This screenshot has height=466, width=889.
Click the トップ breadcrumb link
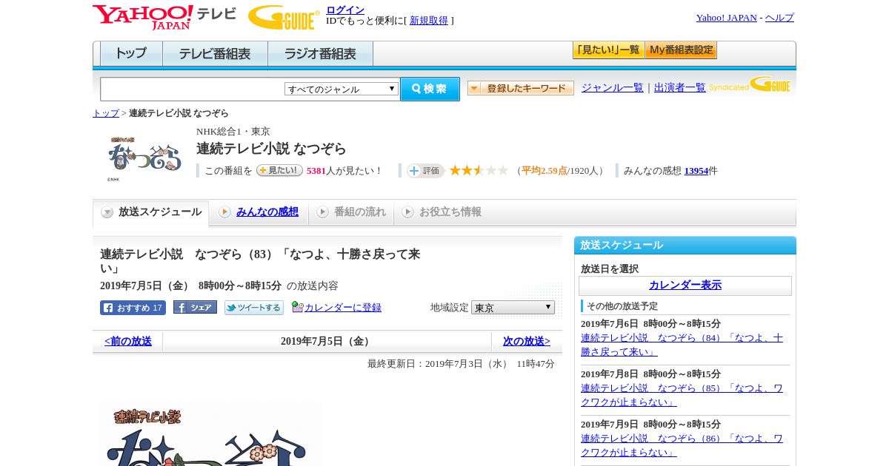(x=106, y=113)
